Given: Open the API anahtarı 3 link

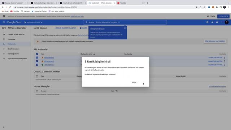Looking at the screenshot, I should coord(49,58).
